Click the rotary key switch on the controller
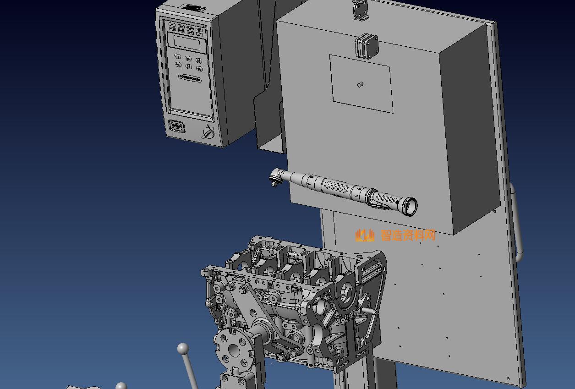 pyautogui.click(x=208, y=133)
